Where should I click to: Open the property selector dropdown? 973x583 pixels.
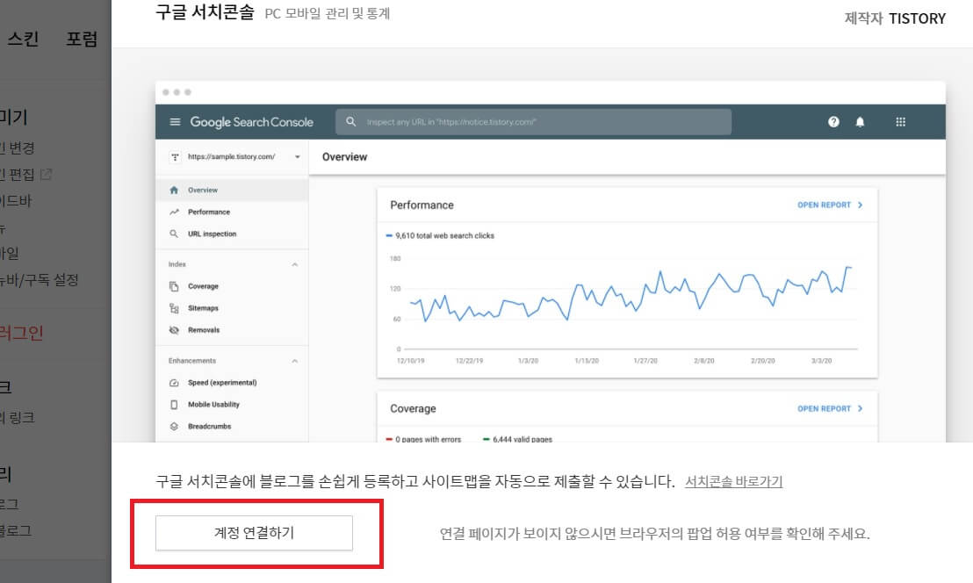[x=233, y=157]
